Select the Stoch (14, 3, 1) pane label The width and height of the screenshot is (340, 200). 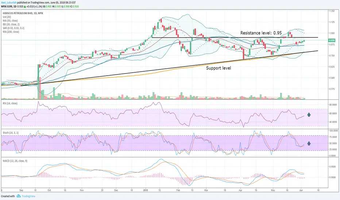pos(11,132)
